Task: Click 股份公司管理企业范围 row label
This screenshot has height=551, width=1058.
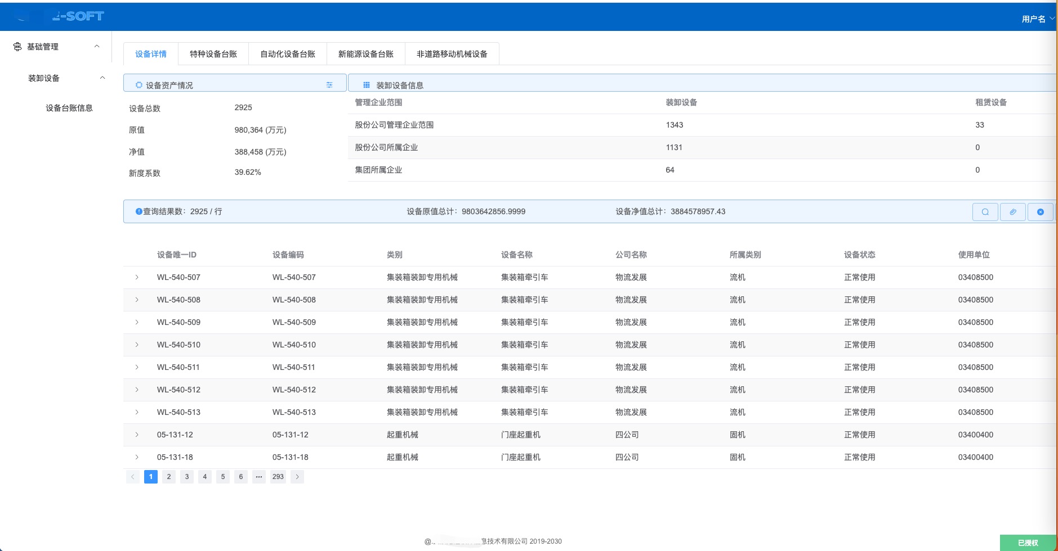Action: tap(394, 125)
